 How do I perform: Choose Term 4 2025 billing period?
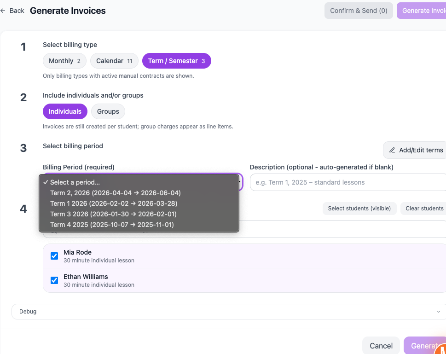coord(113,224)
